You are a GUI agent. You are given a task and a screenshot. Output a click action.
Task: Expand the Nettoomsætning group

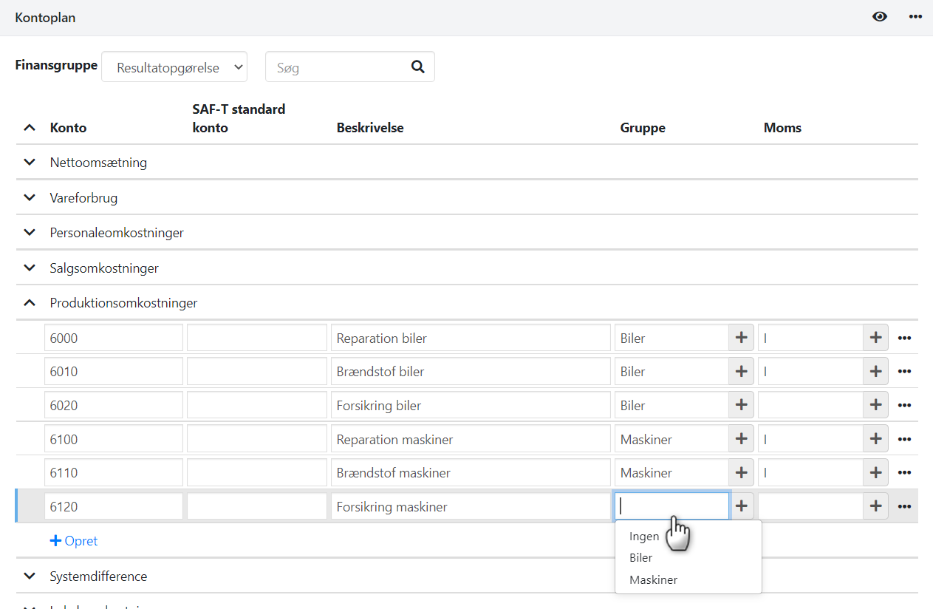coord(30,163)
